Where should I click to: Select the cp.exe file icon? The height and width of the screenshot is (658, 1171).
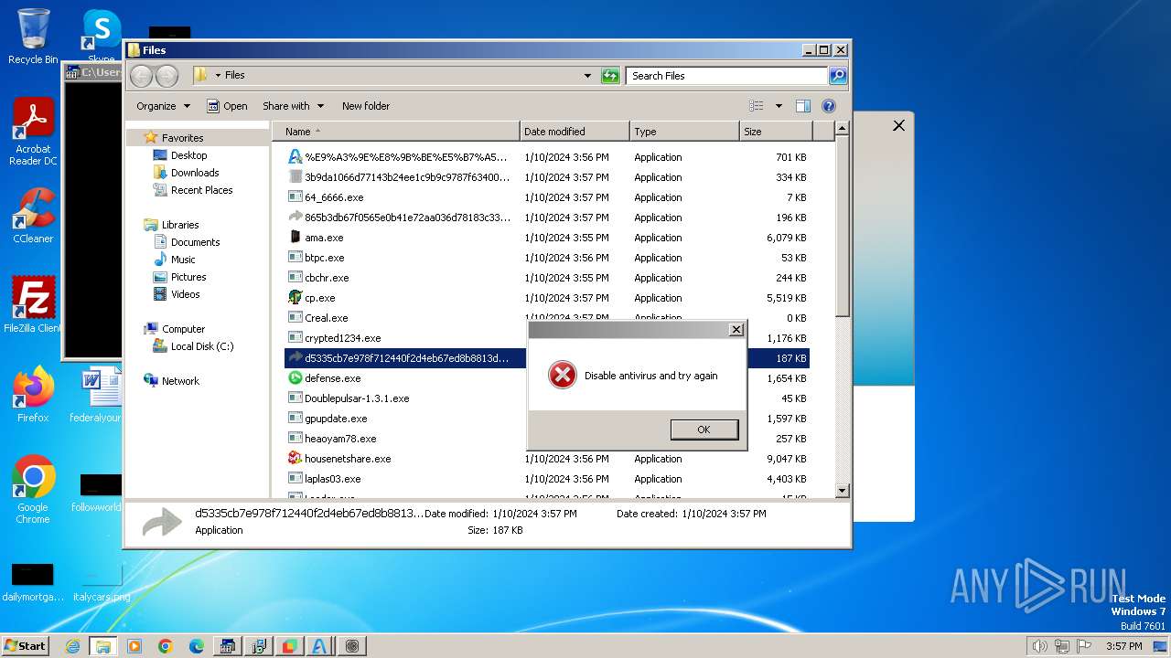(295, 298)
